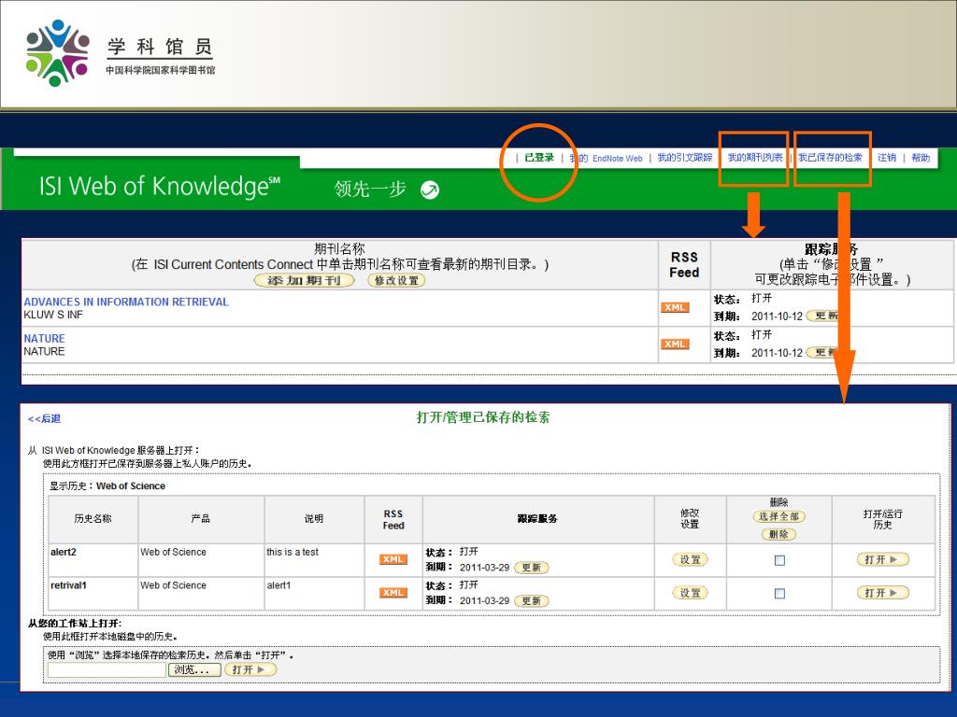The image size is (957, 717).
Task: Click the 打开/运行历史 column header
Action: click(x=882, y=519)
